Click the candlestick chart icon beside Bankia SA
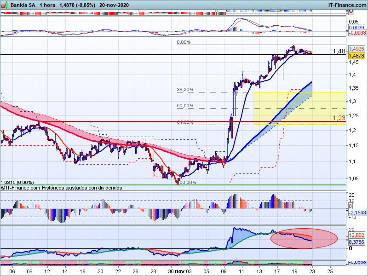The width and height of the screenshot is (368, 276). coord(5,5)
